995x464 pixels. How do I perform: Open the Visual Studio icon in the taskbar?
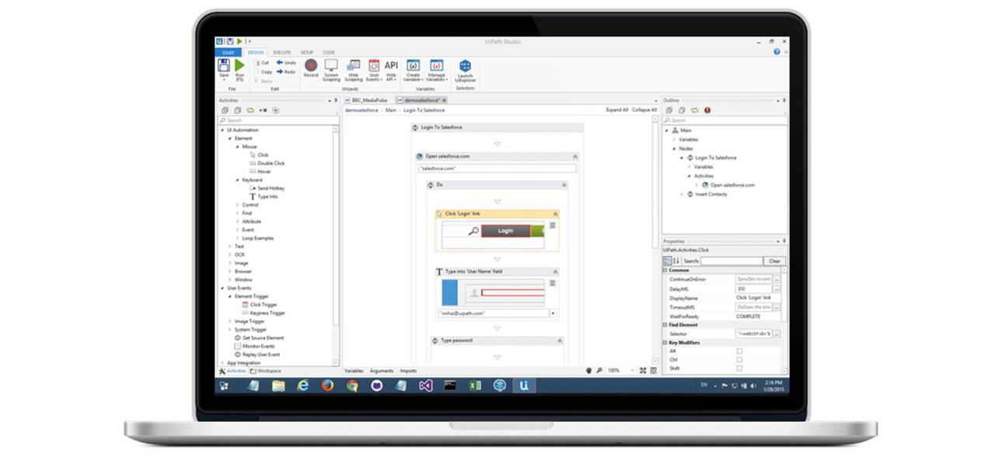click(x=425, y=385)
